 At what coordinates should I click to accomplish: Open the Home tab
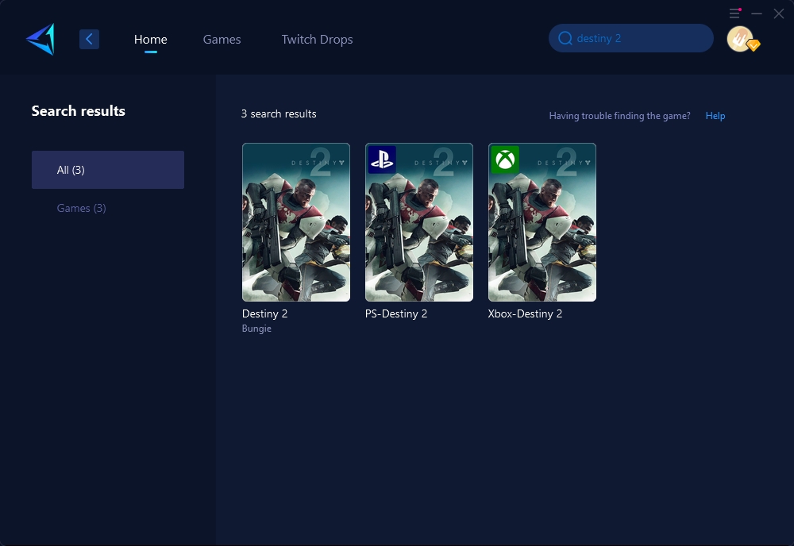[x=150, y=39]
